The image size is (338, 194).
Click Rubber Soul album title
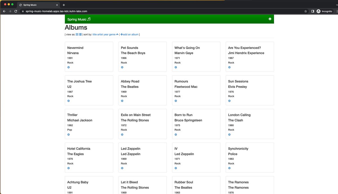tap(184, 182)
